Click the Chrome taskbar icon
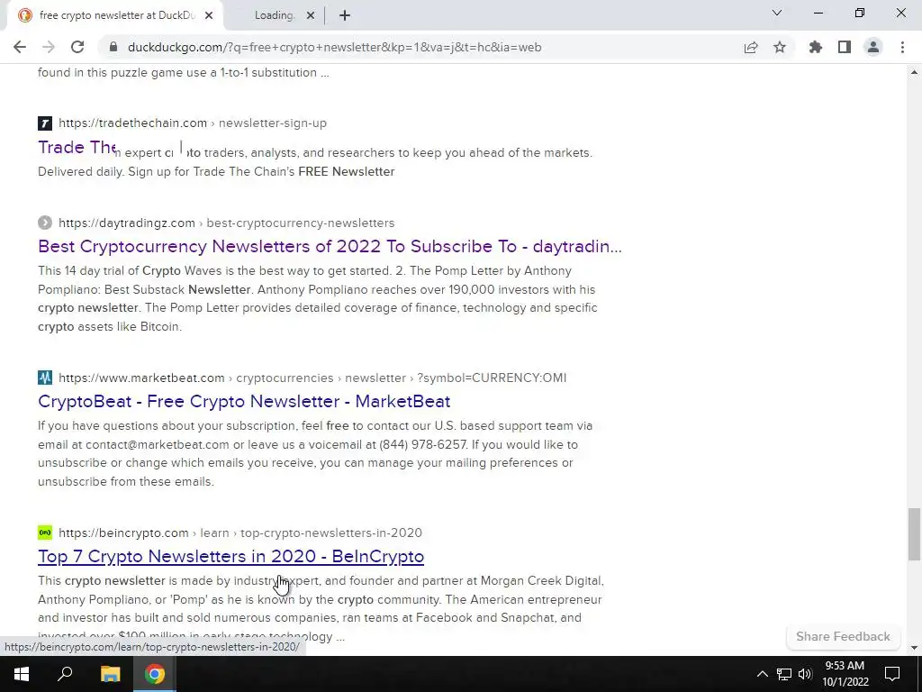The width and height of the screenshot is (922, 692). (x=155, y=674)
